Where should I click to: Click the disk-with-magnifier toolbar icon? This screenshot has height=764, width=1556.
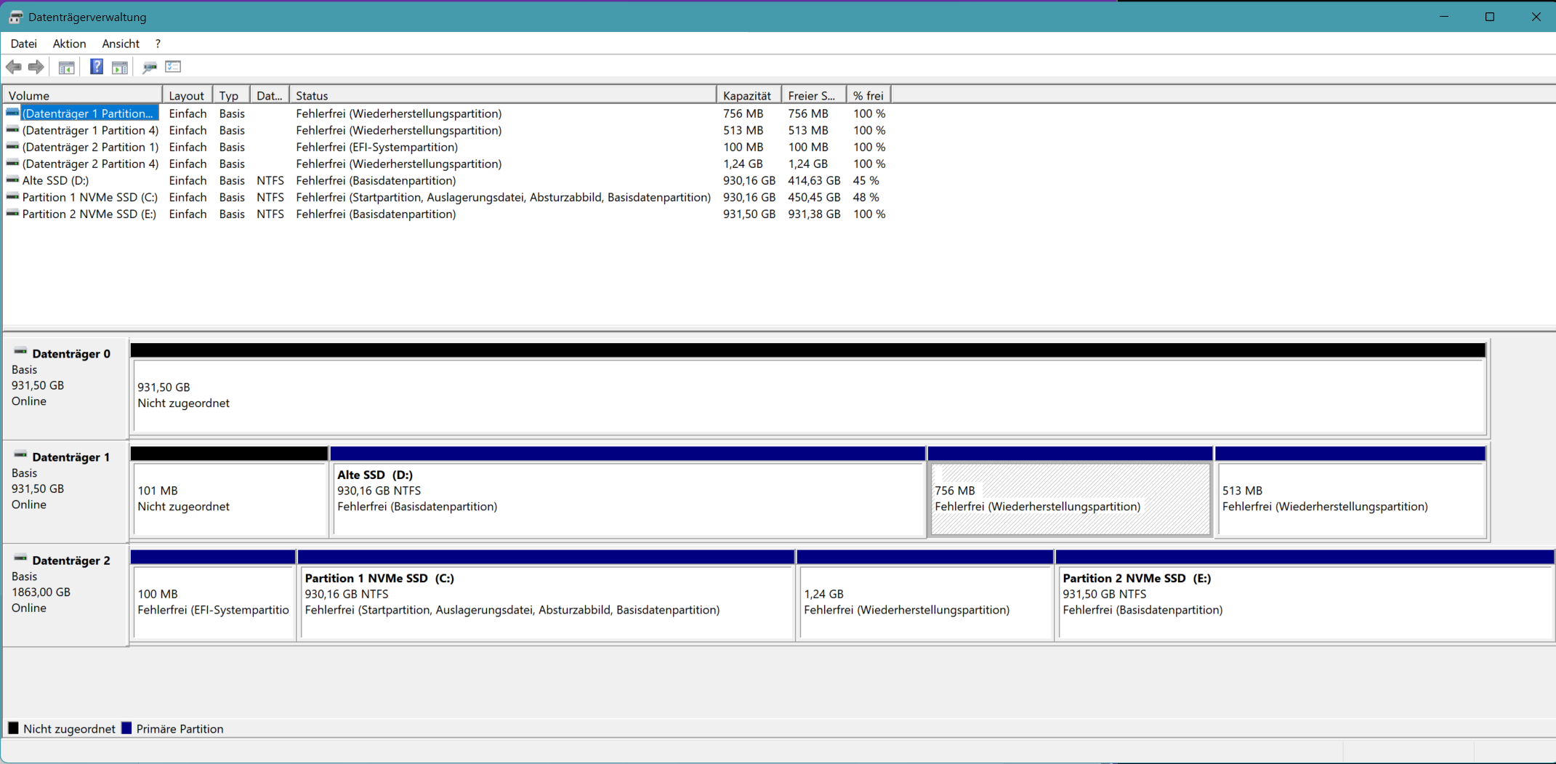point(150,68)
